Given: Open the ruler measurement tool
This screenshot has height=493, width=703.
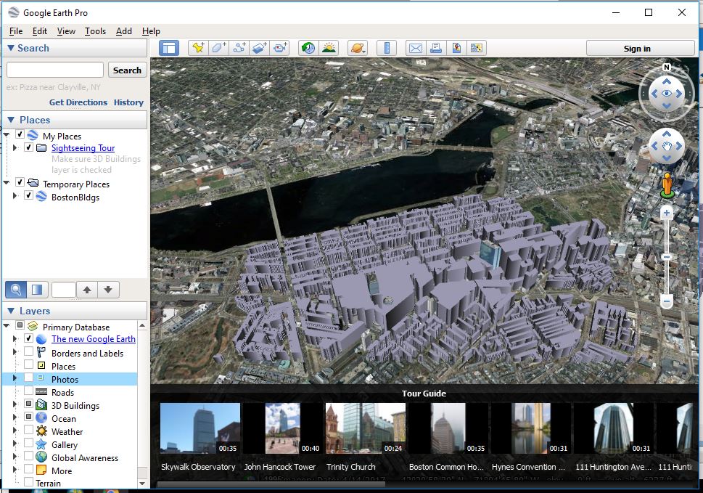Looking at the screenshot, I should tap(387, 48).
